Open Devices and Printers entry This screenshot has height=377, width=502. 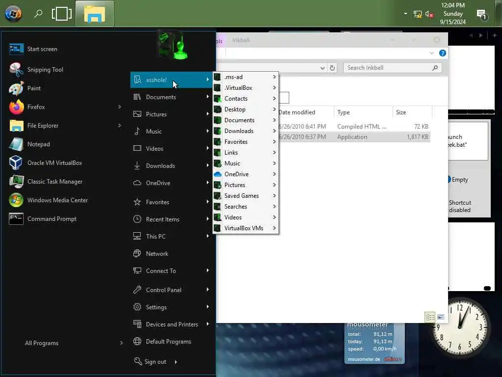coord(172,324)
